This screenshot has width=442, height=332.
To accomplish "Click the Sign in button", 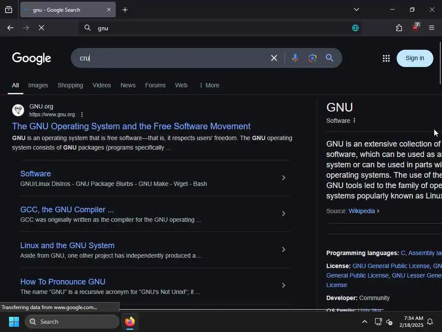I will point(415,58).
